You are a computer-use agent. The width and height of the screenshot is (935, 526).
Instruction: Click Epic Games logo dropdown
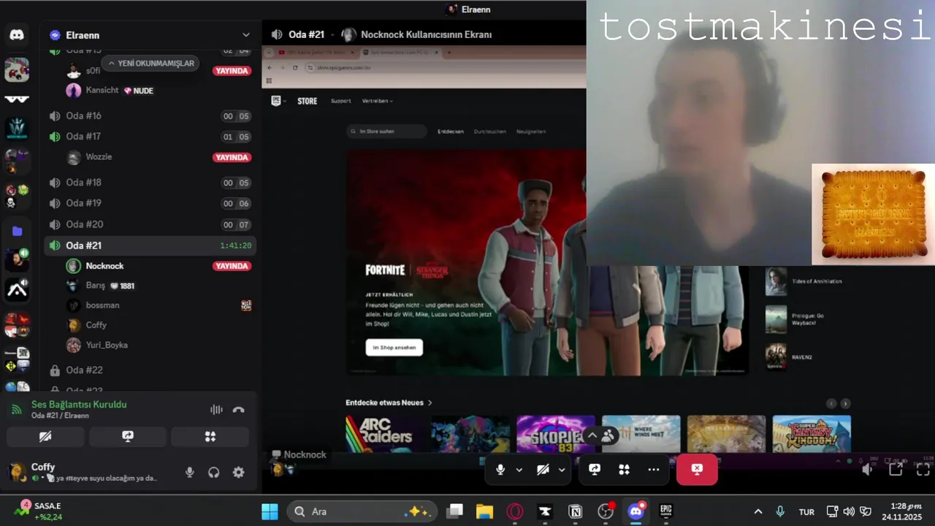coord(278,101)
